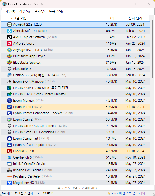Select the AnySign4PC icon
155x196 pixels.
pyautogui.click(x=10, y=50)
